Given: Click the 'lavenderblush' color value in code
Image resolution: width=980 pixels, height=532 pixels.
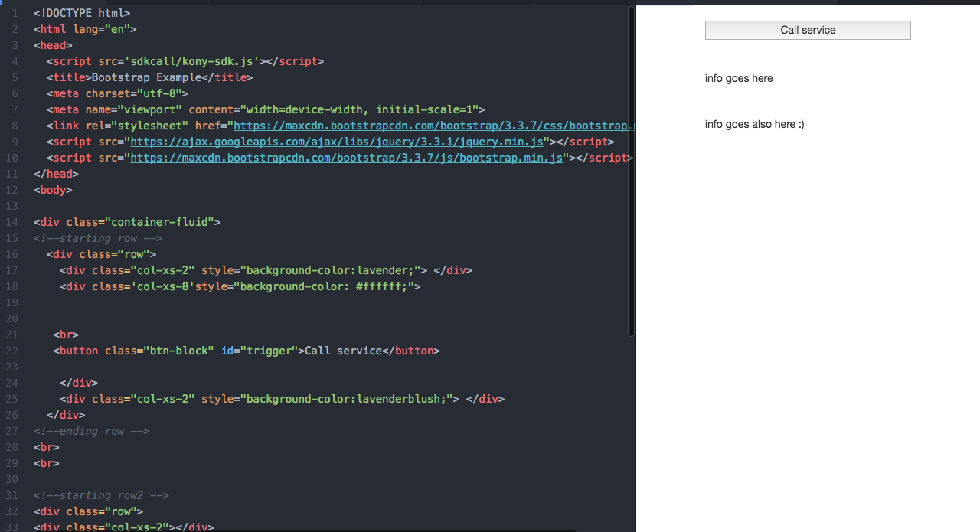Looking at the screenshot, I should coord(408,399).
